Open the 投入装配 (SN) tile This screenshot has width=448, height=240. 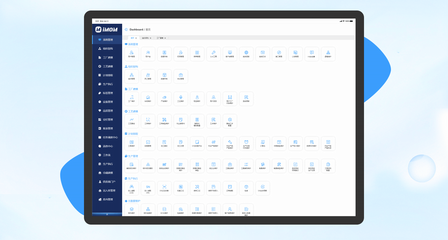click(x=148, y=188)
